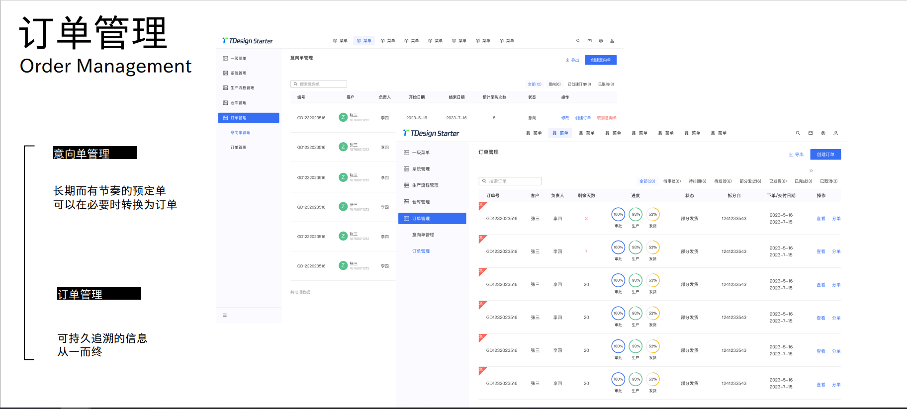Viewport: 907px width, 409px height.
Task: Click 分单 in order row with 7 days
Action: pyautogui.click(x=836, y=252)
